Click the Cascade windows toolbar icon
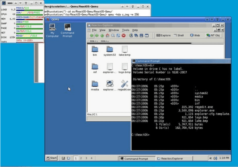 pos(136,35)
